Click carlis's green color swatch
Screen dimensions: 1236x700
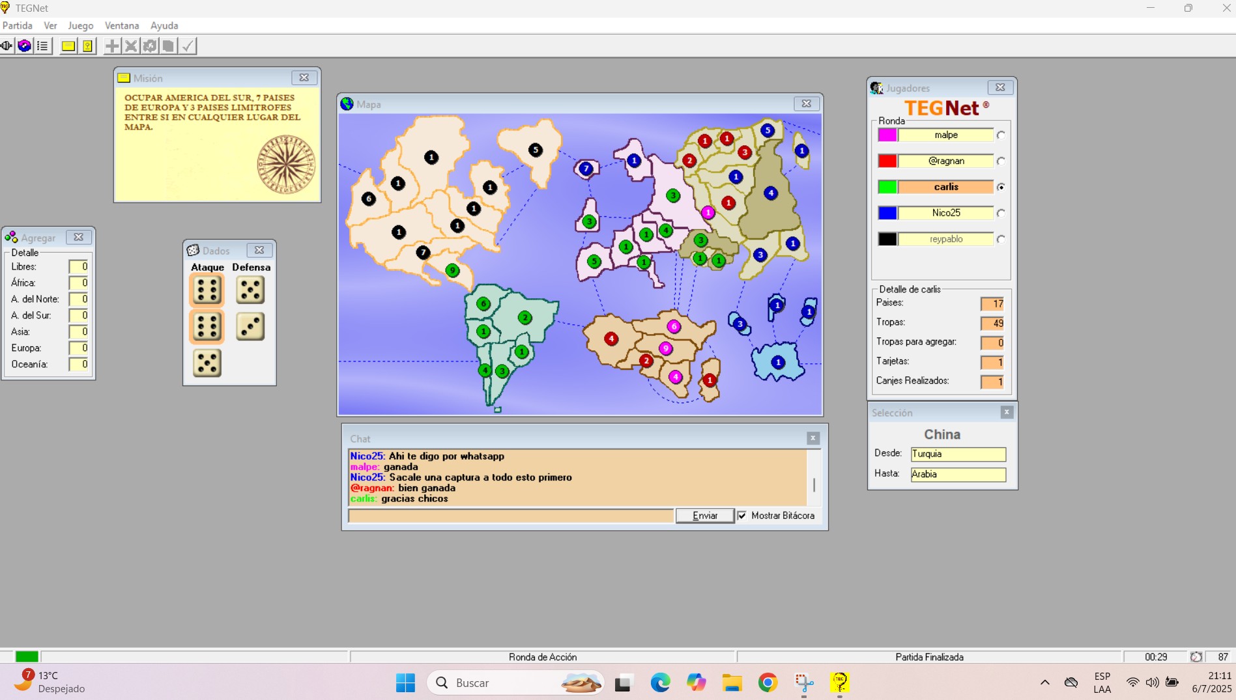tap(887, 187)
